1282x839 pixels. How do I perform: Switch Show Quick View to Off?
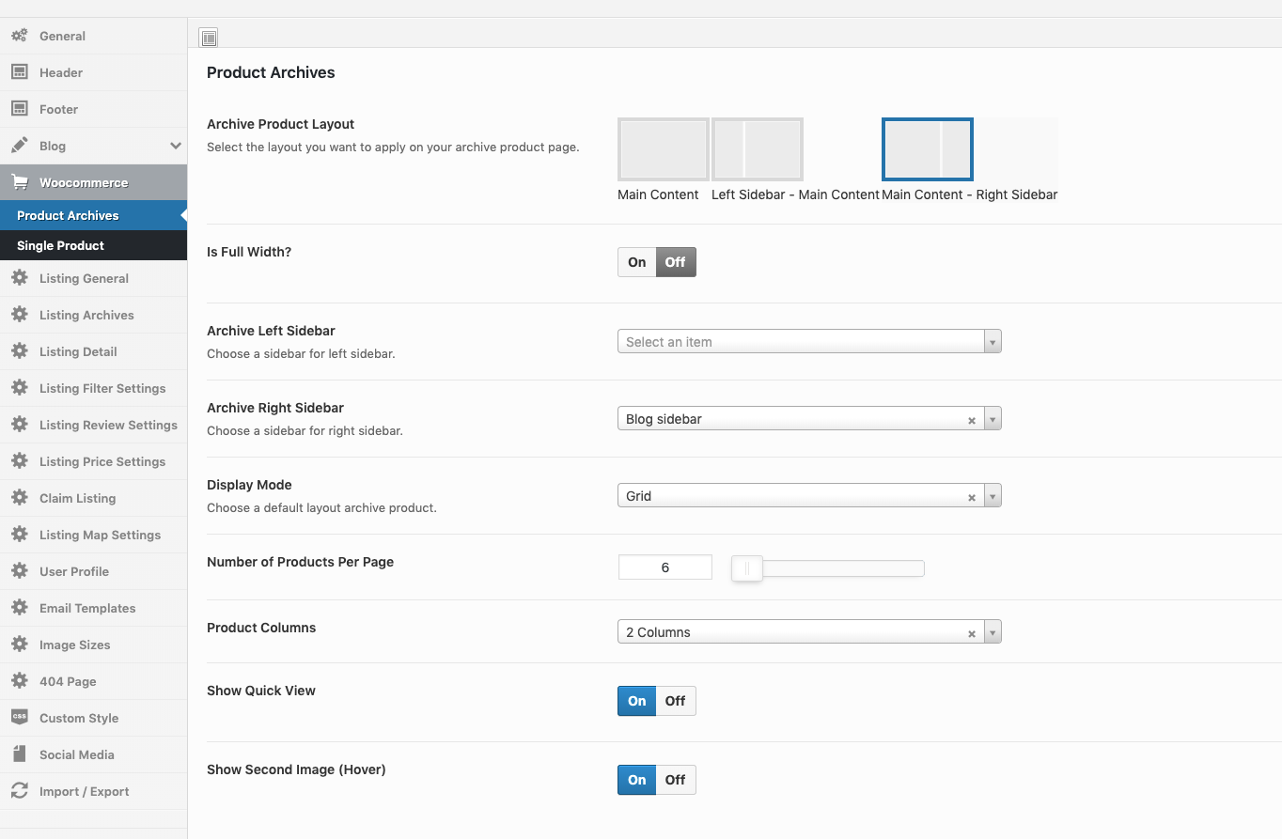coord(675,701)
